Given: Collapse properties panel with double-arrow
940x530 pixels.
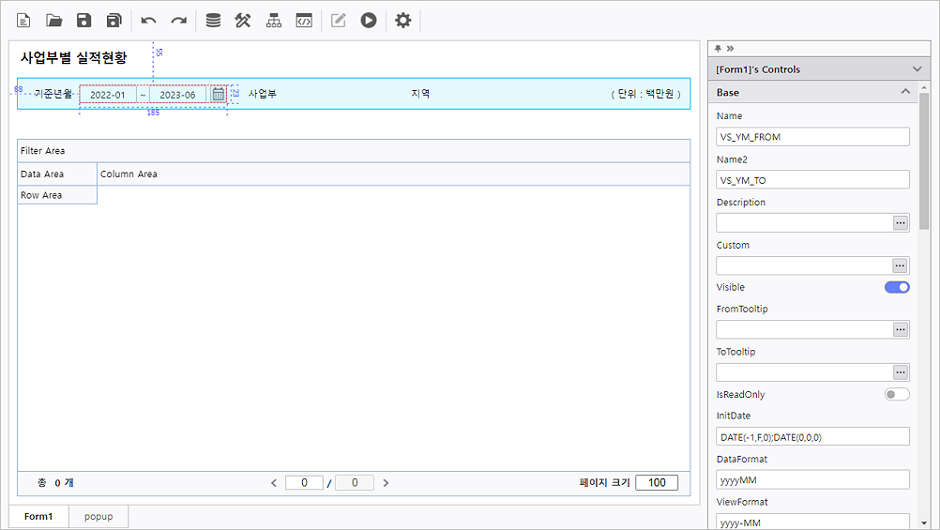Looking at the screenshot, I should 730,48.
